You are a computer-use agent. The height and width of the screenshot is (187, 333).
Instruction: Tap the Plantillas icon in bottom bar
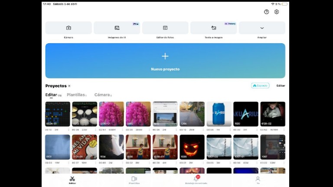(x=134, y=179)
